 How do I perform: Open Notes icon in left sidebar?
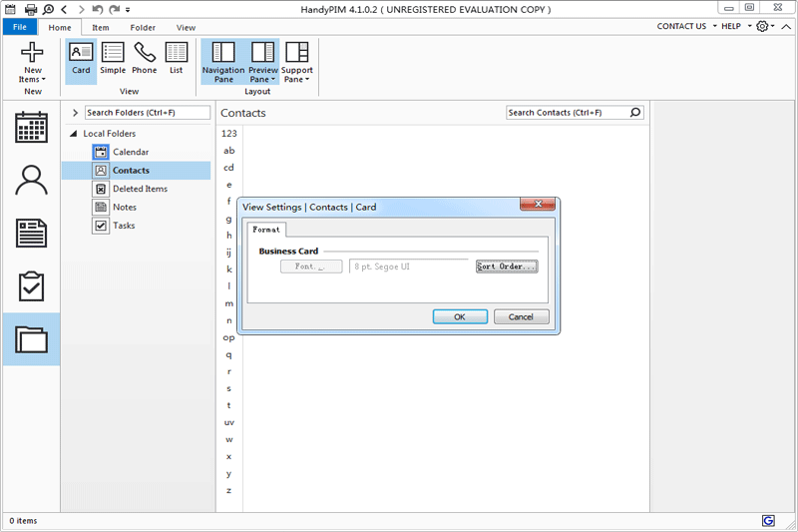pos(31,234)
